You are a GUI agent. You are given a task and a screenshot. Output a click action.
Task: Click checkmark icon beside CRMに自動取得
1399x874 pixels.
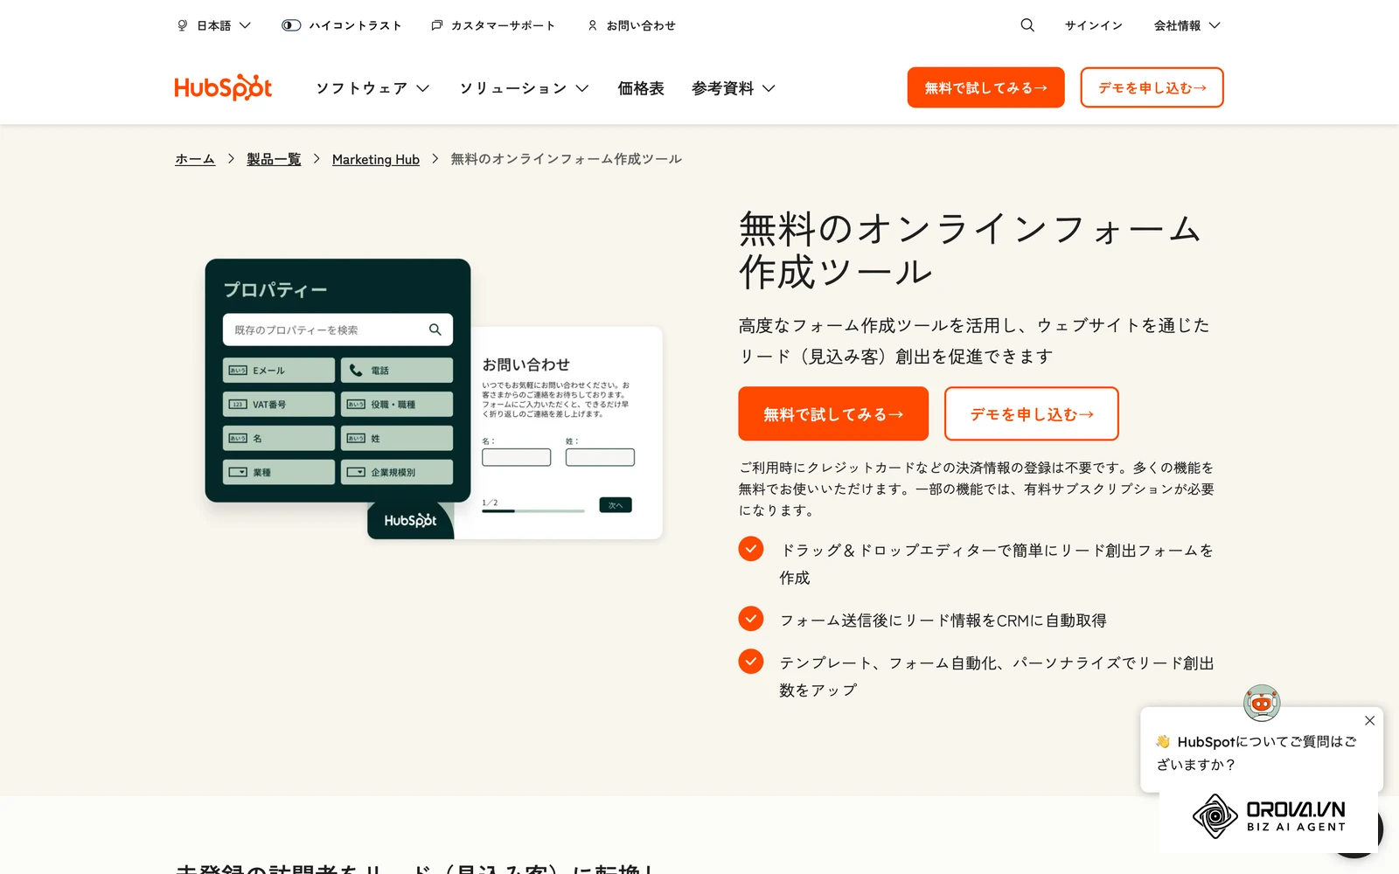pos(751,619)
